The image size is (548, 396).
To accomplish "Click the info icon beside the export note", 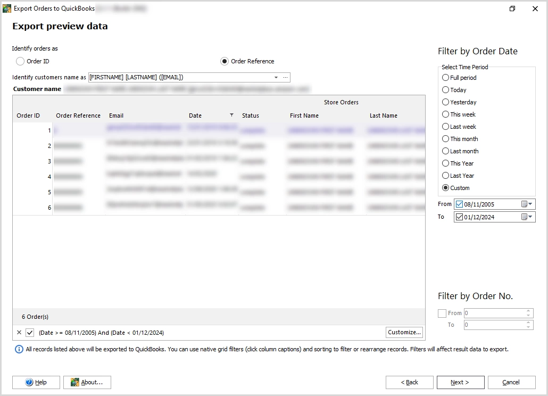I will [19, 349].
